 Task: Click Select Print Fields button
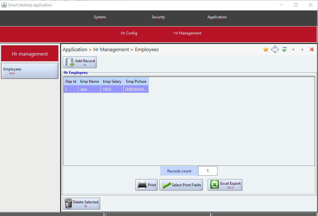(x=181, y=185)
